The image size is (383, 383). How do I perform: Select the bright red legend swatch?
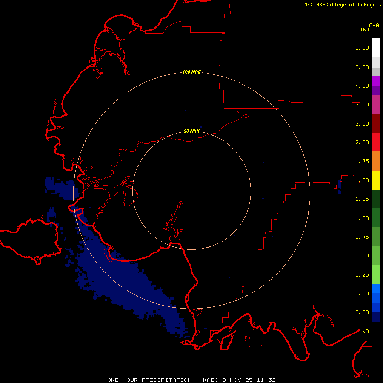(x=376, y=142)
